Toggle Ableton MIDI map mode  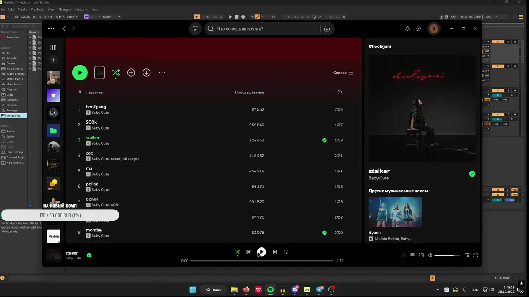(464, 17)
